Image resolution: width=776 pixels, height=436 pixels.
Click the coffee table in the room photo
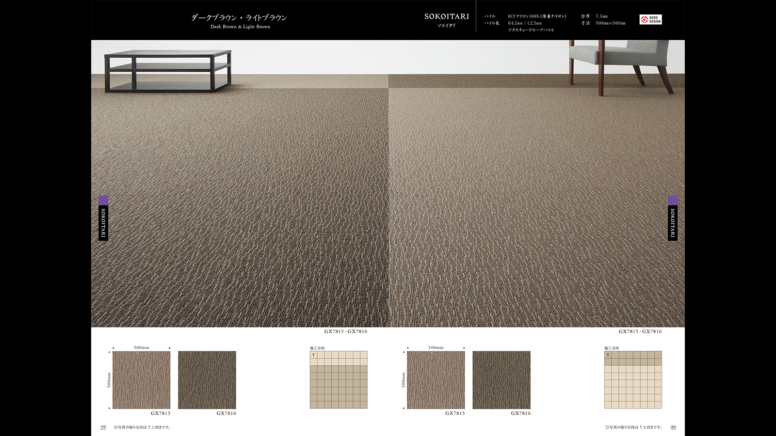pyautogui.click(x=168, y=71)
